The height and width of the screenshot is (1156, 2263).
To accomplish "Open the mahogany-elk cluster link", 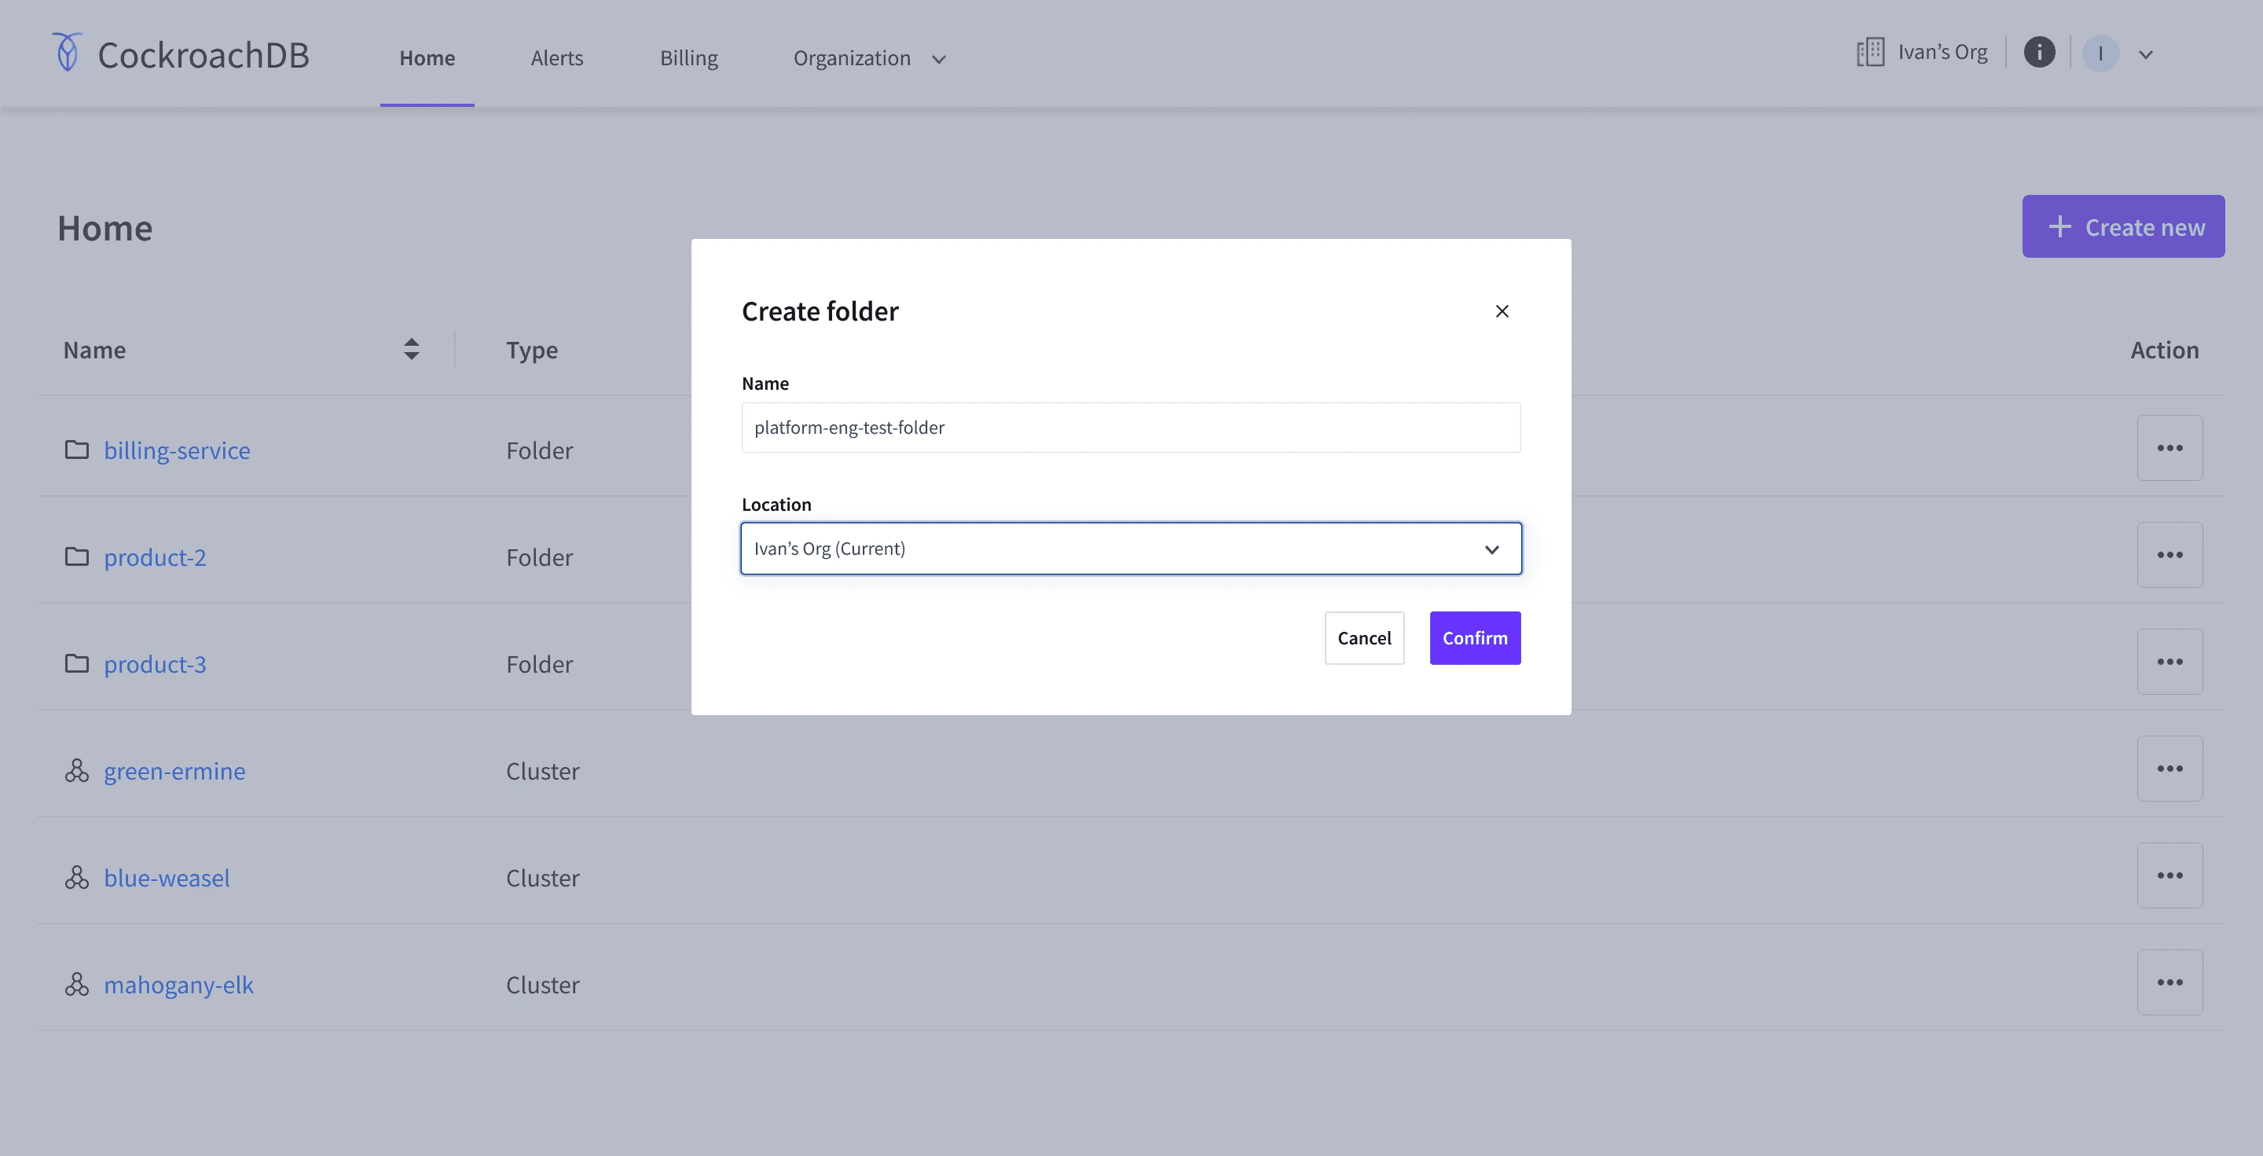I will tap(178, 985).
